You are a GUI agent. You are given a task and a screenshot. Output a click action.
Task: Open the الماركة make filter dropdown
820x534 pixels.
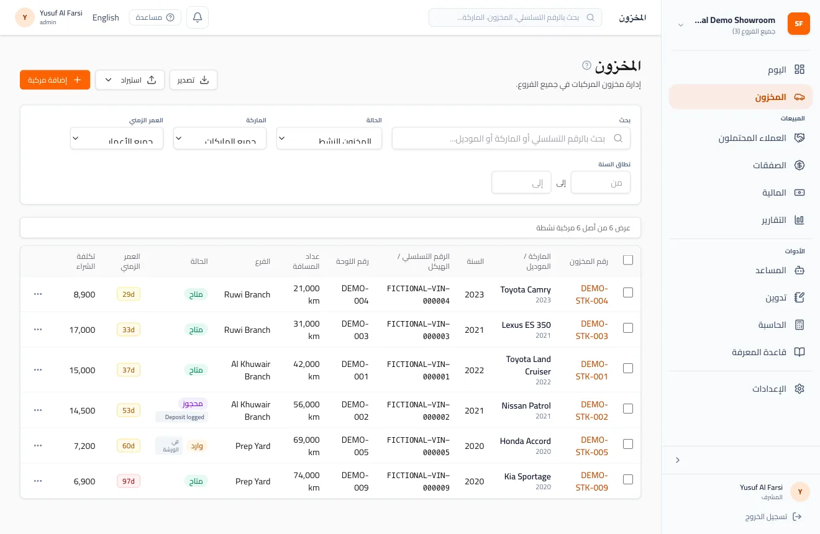(220, 138)
